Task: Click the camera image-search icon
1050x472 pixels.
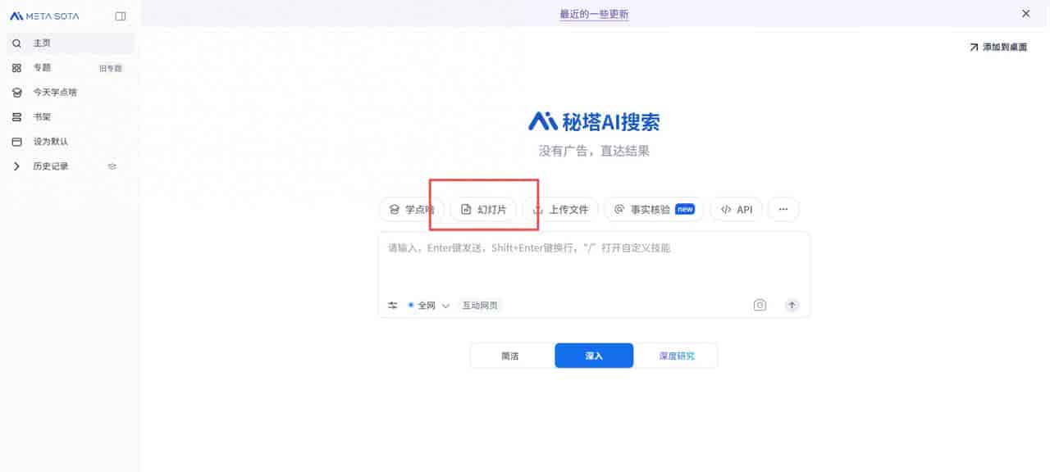Action: point(760,305)
